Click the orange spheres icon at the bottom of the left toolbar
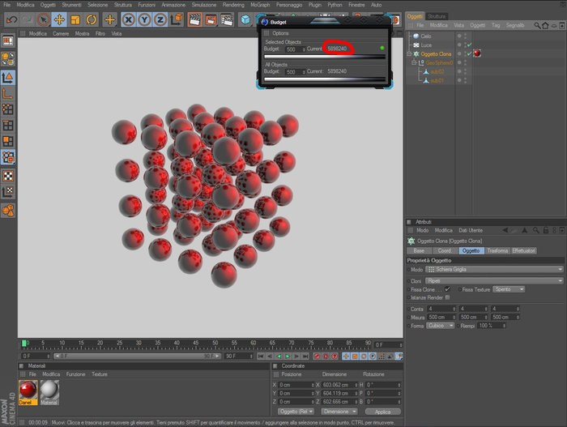 (8, 210)
